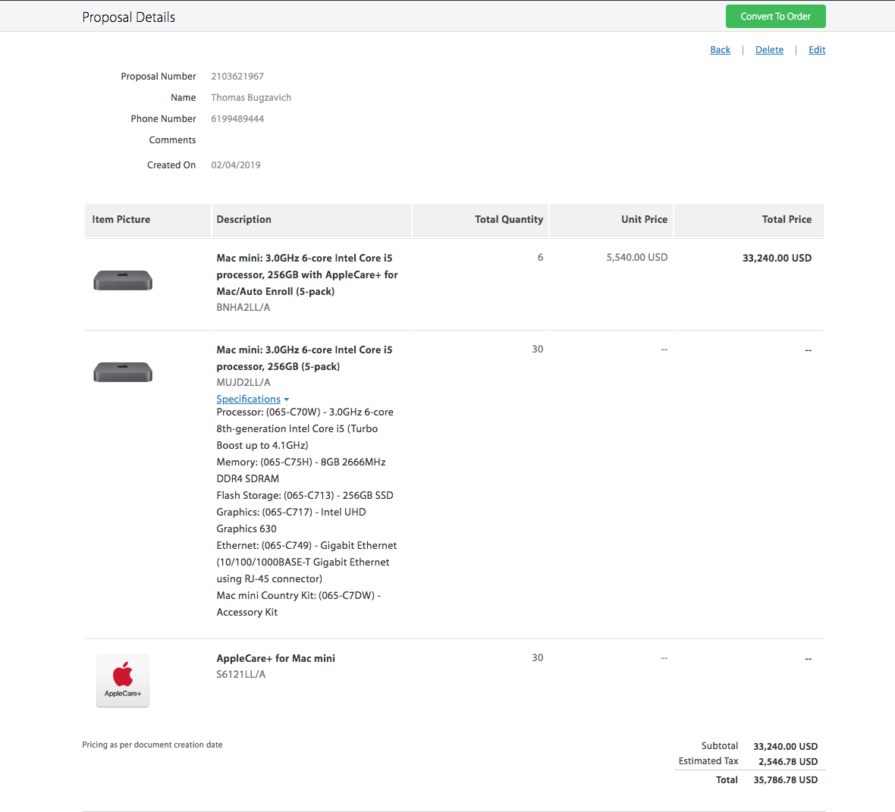Click the grand total 35,786.78 USD

pos(786,779)
